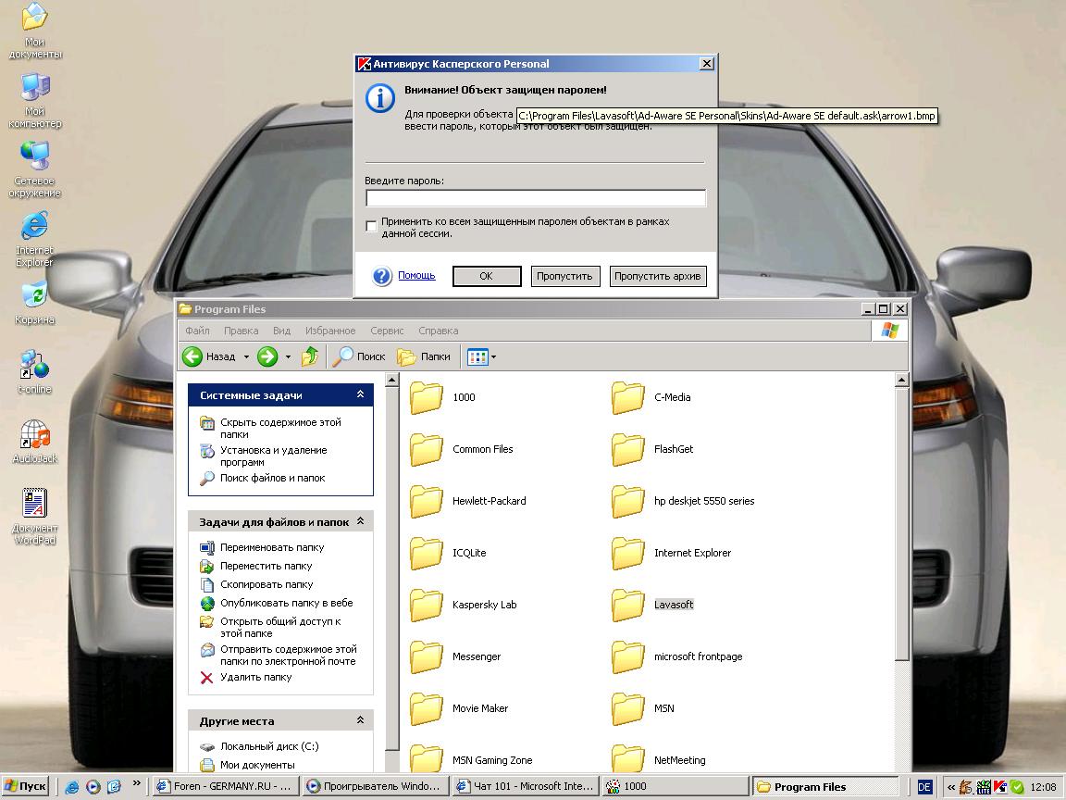1066x800 pixels.
Task: Select Сетевое окружение desktop icon
Action: (34, 169)
